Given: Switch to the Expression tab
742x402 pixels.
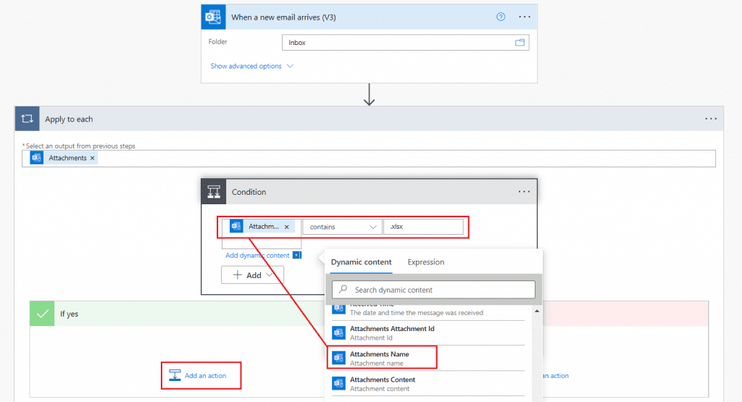Looking at the screenshot, I should pos(426,262).
